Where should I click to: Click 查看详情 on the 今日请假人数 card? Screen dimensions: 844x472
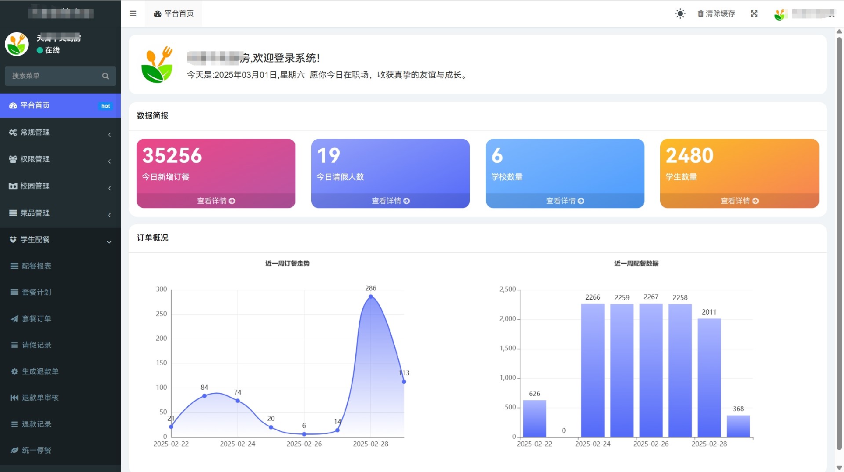[x=390, y=201]
